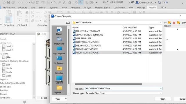Click the Search binoculars icon in title bar
Viewport: 186px width, 104px height.
pyautogui.click(x=133, y=3)
